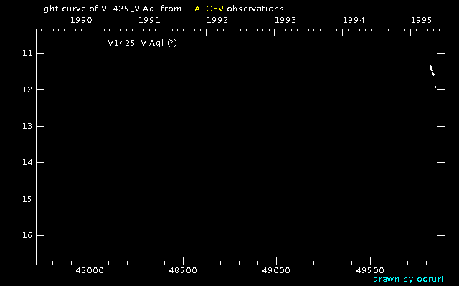The width and height of the screenshot is (459, 286).
Task: Select the 1993 year label on top axis
Action: [285, 20]
